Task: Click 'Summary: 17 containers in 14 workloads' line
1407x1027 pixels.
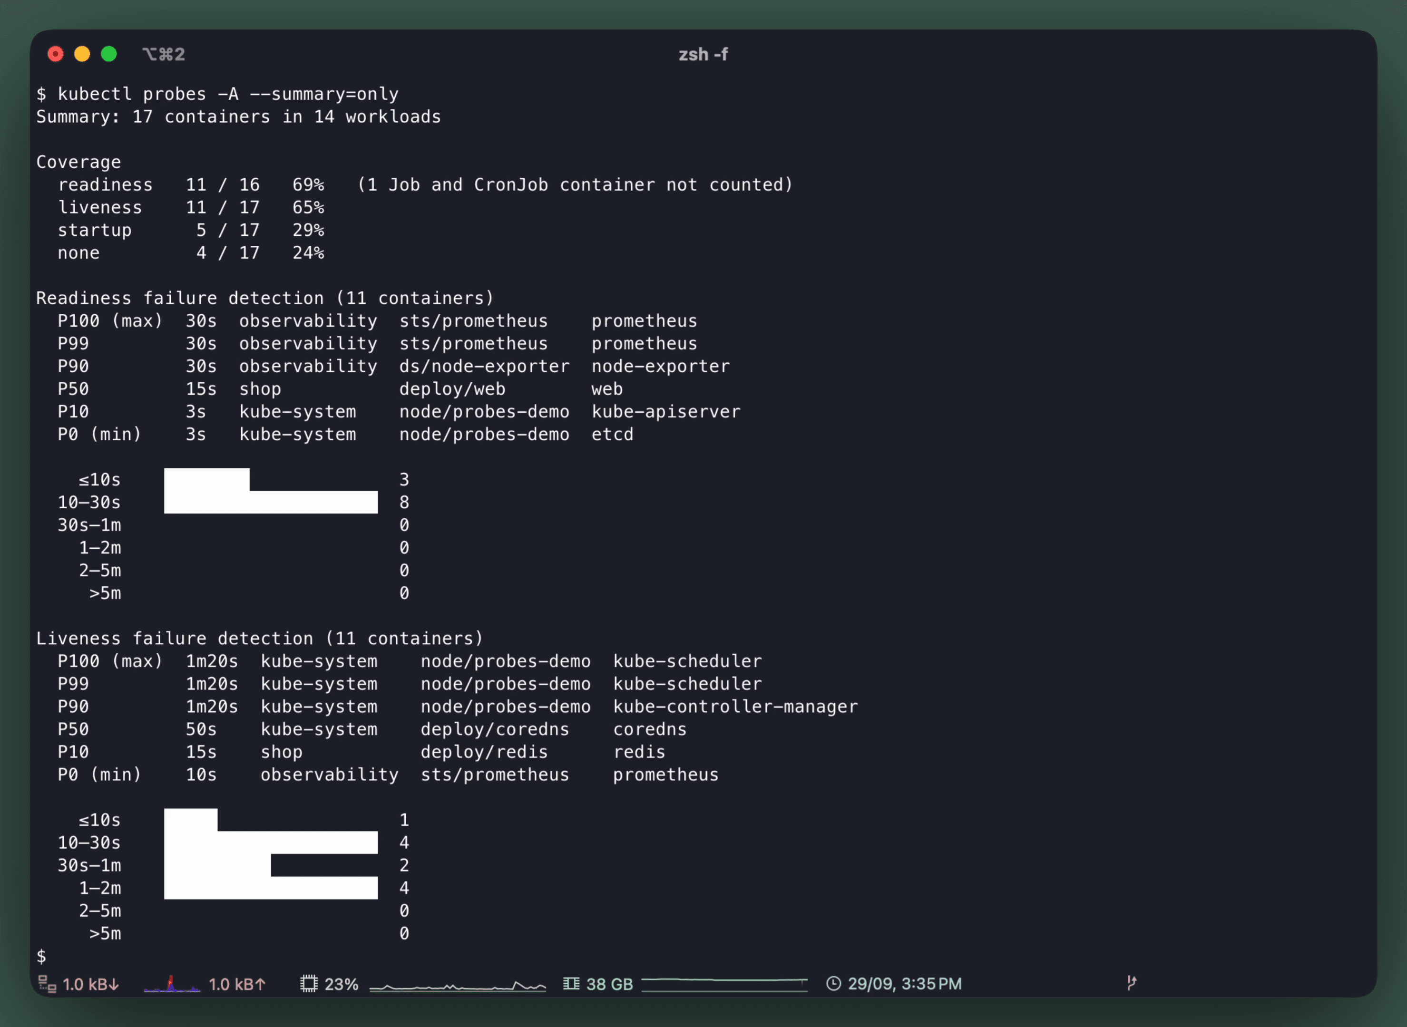Action: pos(239,117)
